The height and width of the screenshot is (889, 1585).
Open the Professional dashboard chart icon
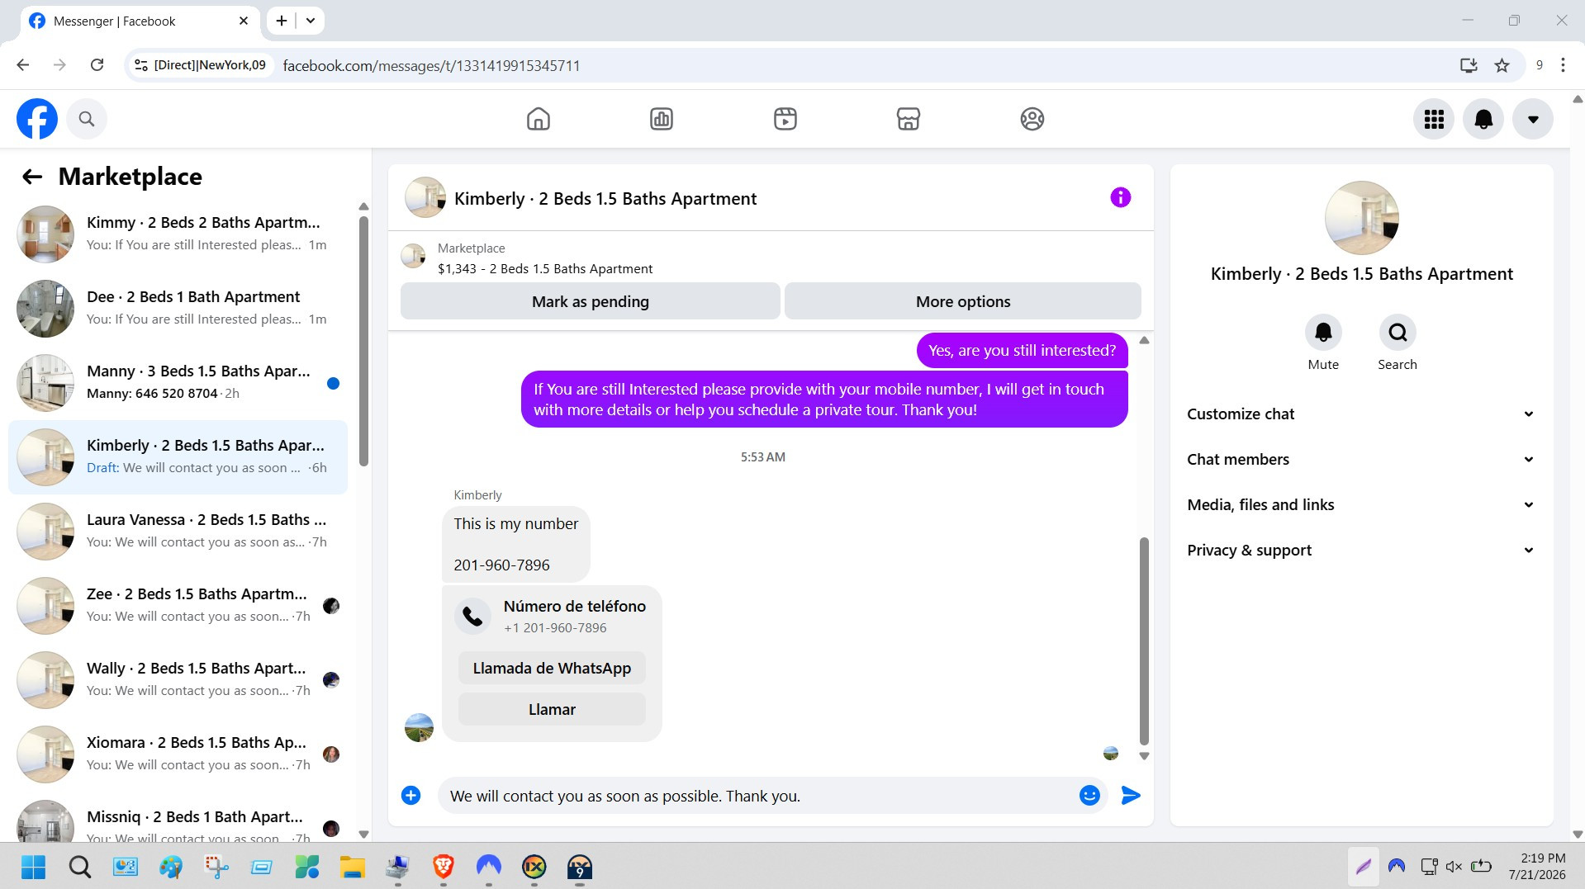point(661,119)
